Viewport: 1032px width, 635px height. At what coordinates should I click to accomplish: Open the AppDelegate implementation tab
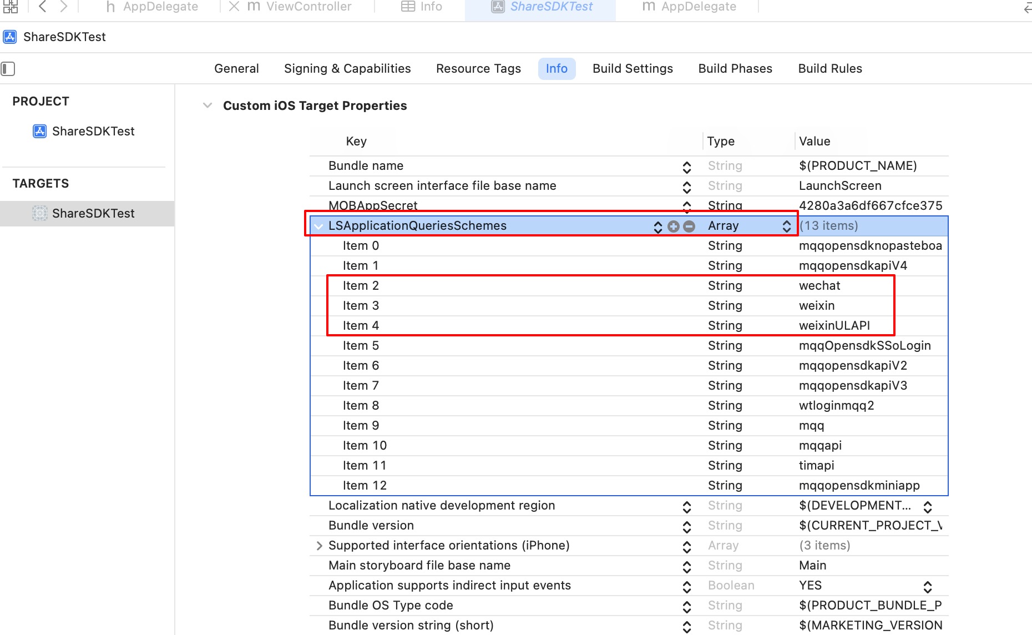pyautogui.click(x=690, y=7)
